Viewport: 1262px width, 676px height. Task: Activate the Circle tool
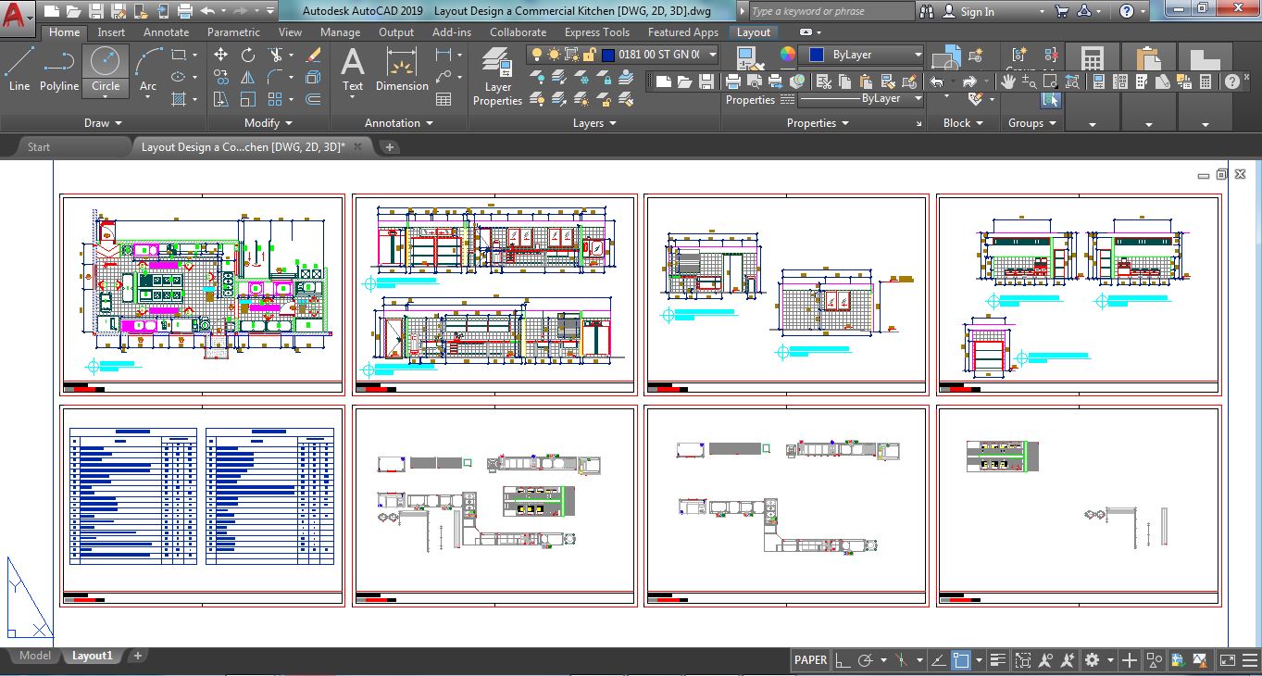coord(106,70)
